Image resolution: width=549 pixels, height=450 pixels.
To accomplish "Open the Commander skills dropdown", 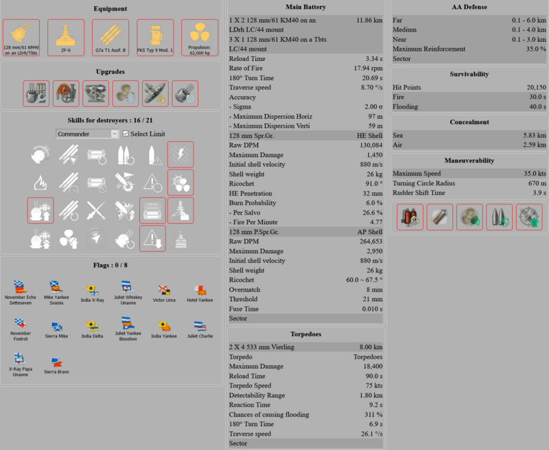I will point(86,134).
